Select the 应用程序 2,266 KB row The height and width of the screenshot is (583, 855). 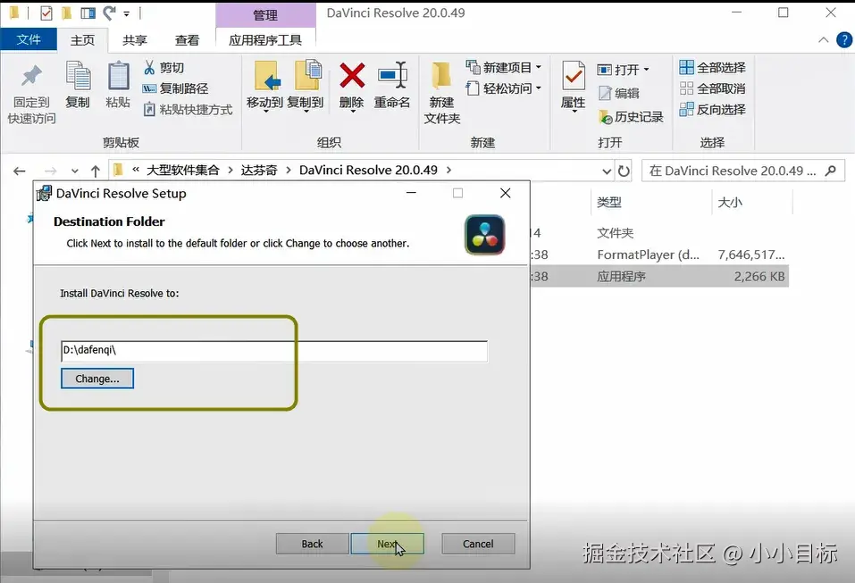(x=660, y=276)
